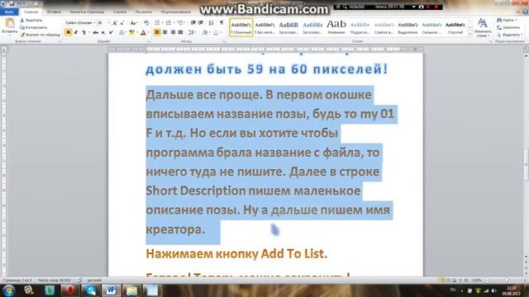Screen dimensions: 529x297
Task: Toggle subscript formatting
Action: [103, 32]
